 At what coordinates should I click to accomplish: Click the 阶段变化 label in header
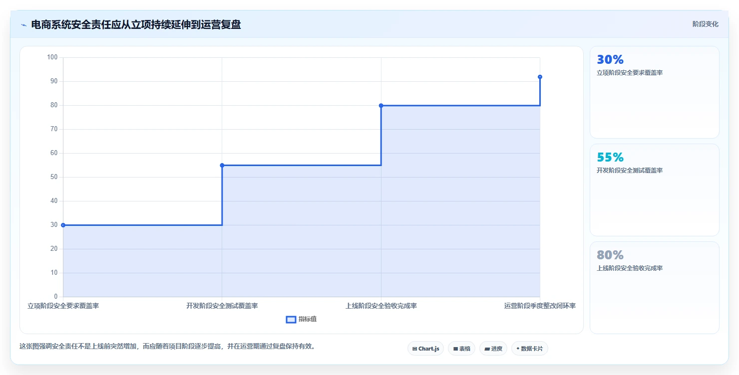pyautogui.click(x=706, y=24)
